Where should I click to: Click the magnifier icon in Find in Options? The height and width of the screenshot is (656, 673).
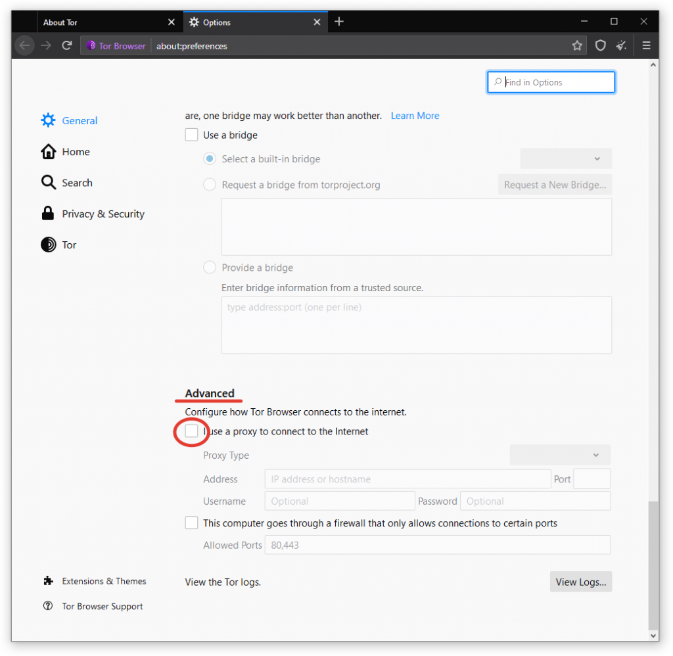pos(498,82)
